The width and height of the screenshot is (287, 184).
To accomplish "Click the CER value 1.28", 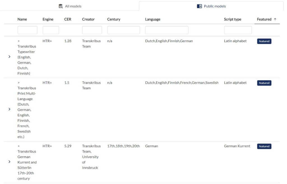I will pos(68,41).
